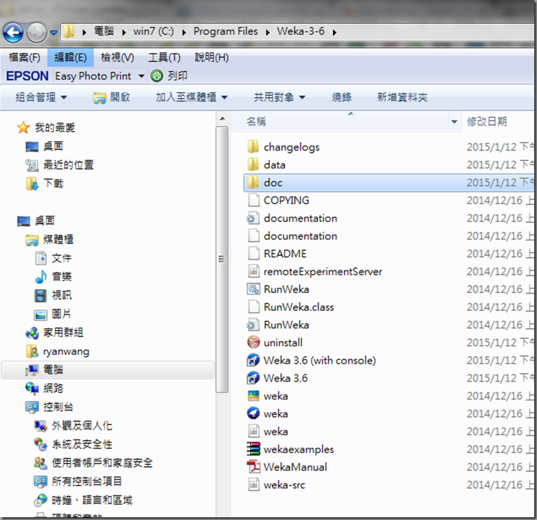The image size is (537, 520).
Task: Open the 加入至媒體櫃 dropdown
Action: tap(191, 97)
